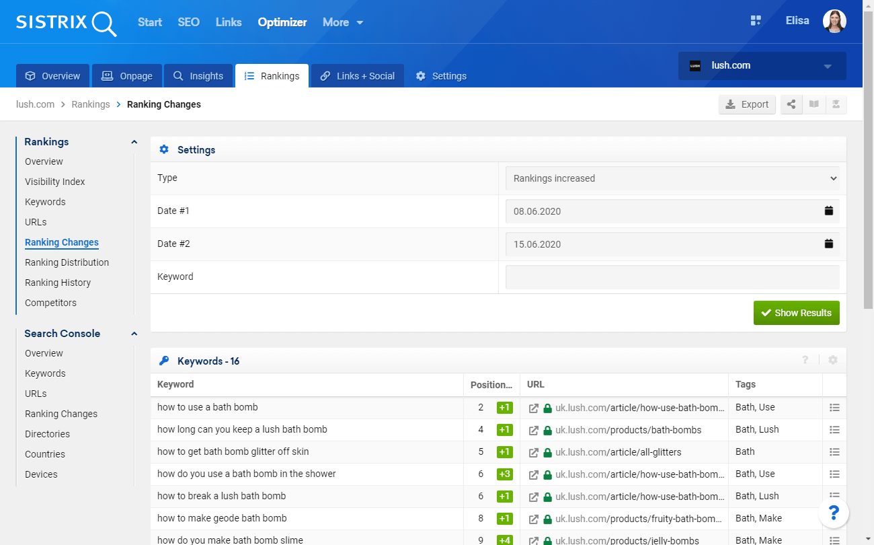Open the lush.com project selector dropdown
This screenshot has height=545, width=874.
tap(762, 66)
